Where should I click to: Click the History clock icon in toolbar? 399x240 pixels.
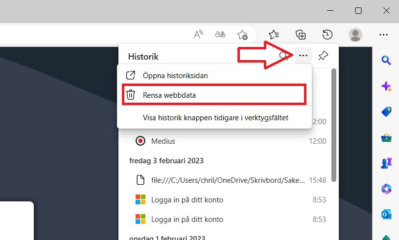coord(328,35)
